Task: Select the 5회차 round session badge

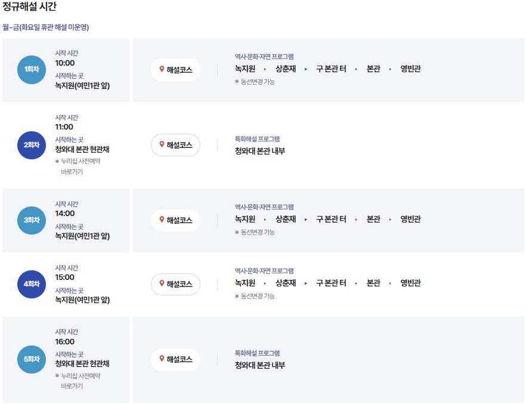Action: coord(31,359)
